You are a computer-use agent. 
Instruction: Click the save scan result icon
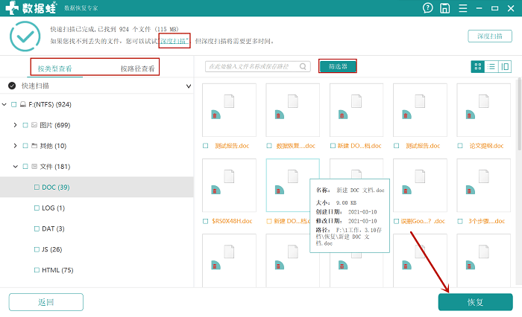(x=445, y=9)
